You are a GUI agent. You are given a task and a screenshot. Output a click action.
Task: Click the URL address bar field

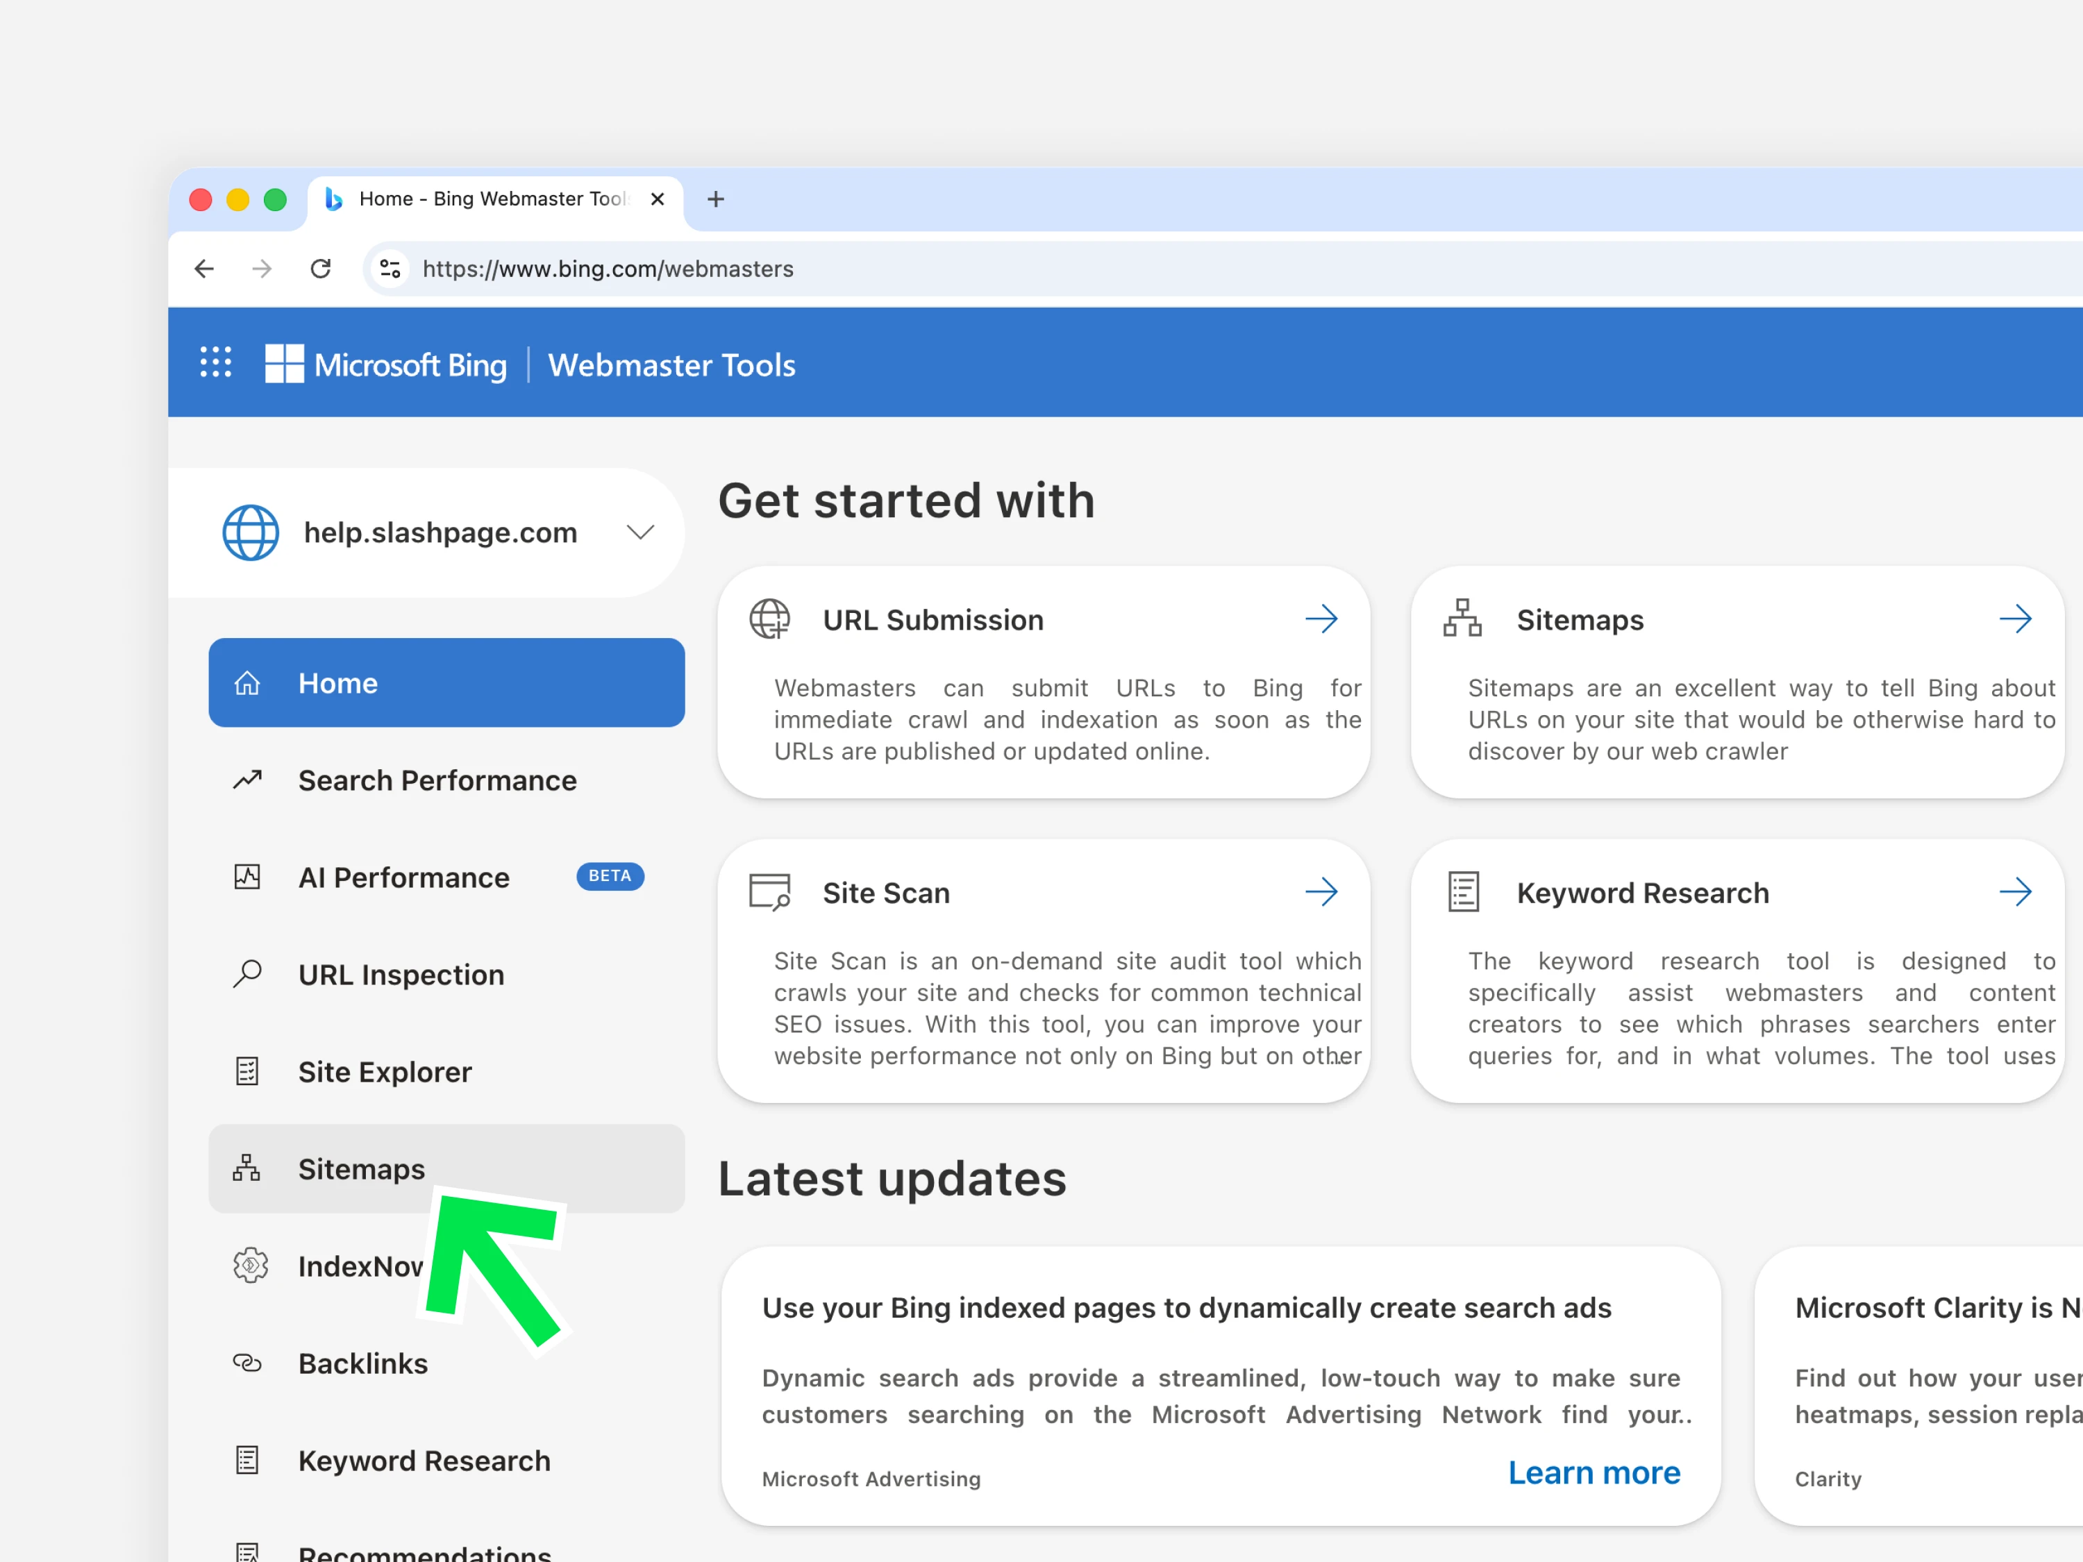click(x=1130, y=269)
